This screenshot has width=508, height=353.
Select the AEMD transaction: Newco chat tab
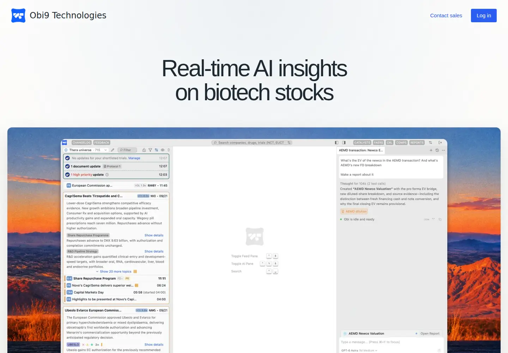click(361, 150)
